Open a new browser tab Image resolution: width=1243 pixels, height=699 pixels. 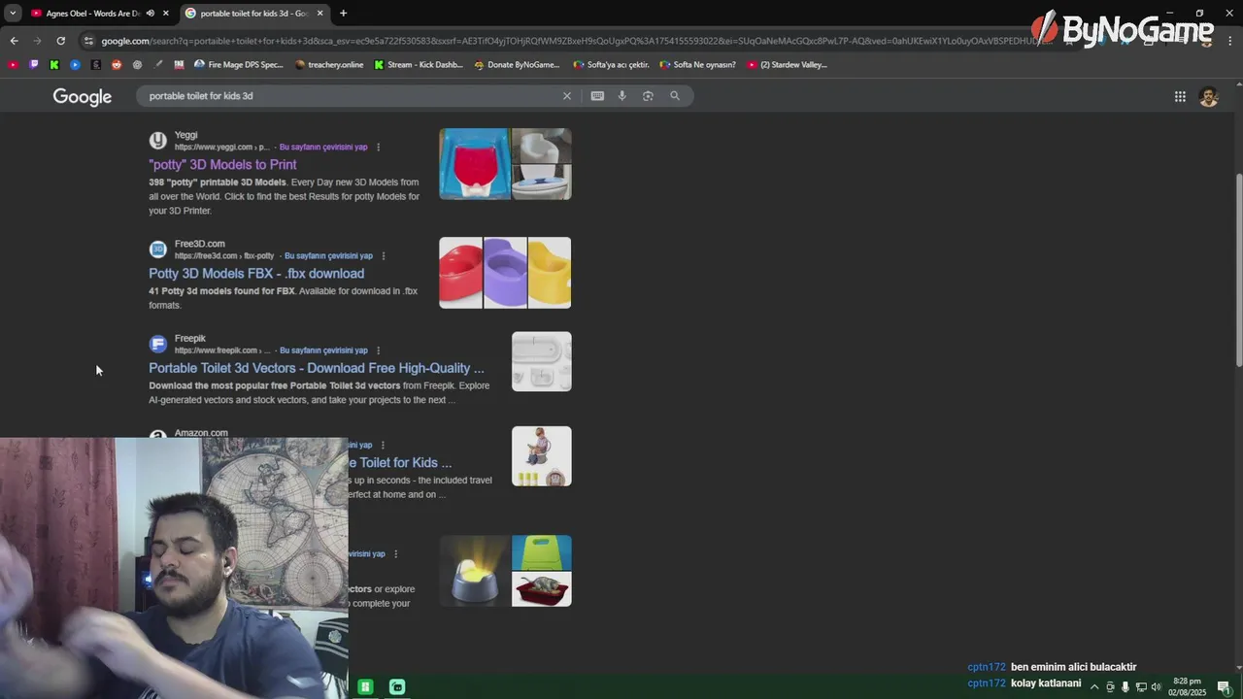343,14
